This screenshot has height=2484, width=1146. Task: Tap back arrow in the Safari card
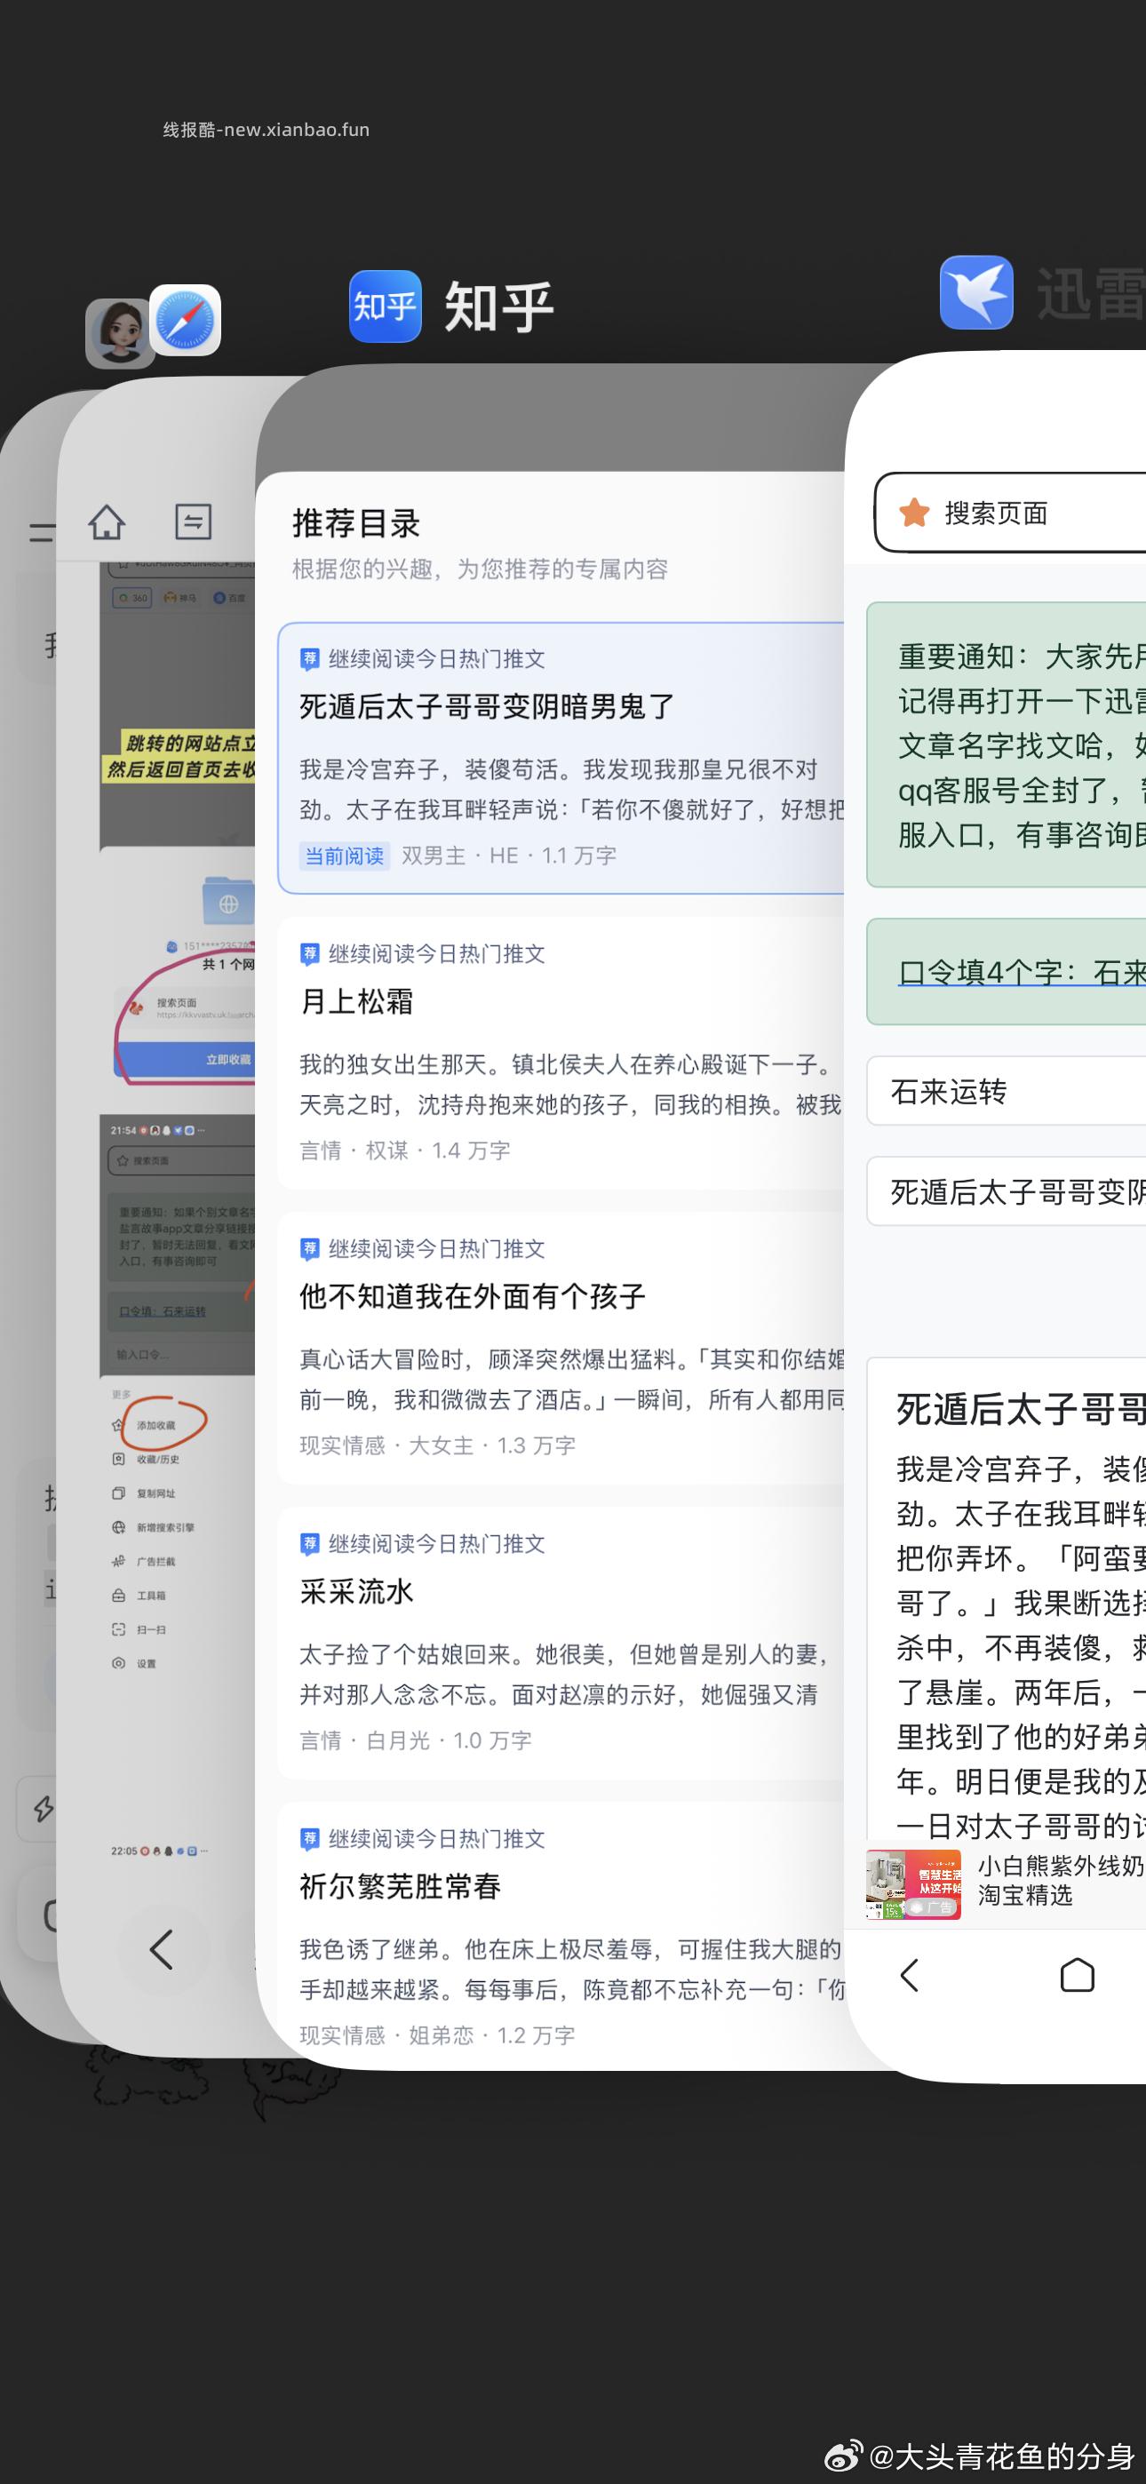pyautogui.click(x=160, y=1949)
